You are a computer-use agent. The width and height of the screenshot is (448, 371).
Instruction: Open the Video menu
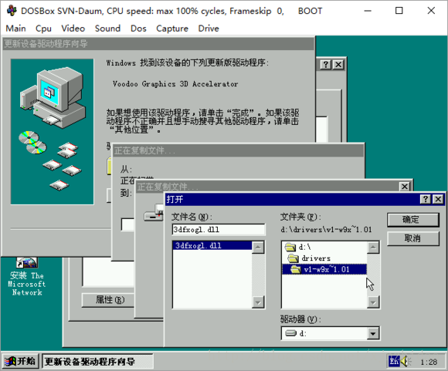73,29
